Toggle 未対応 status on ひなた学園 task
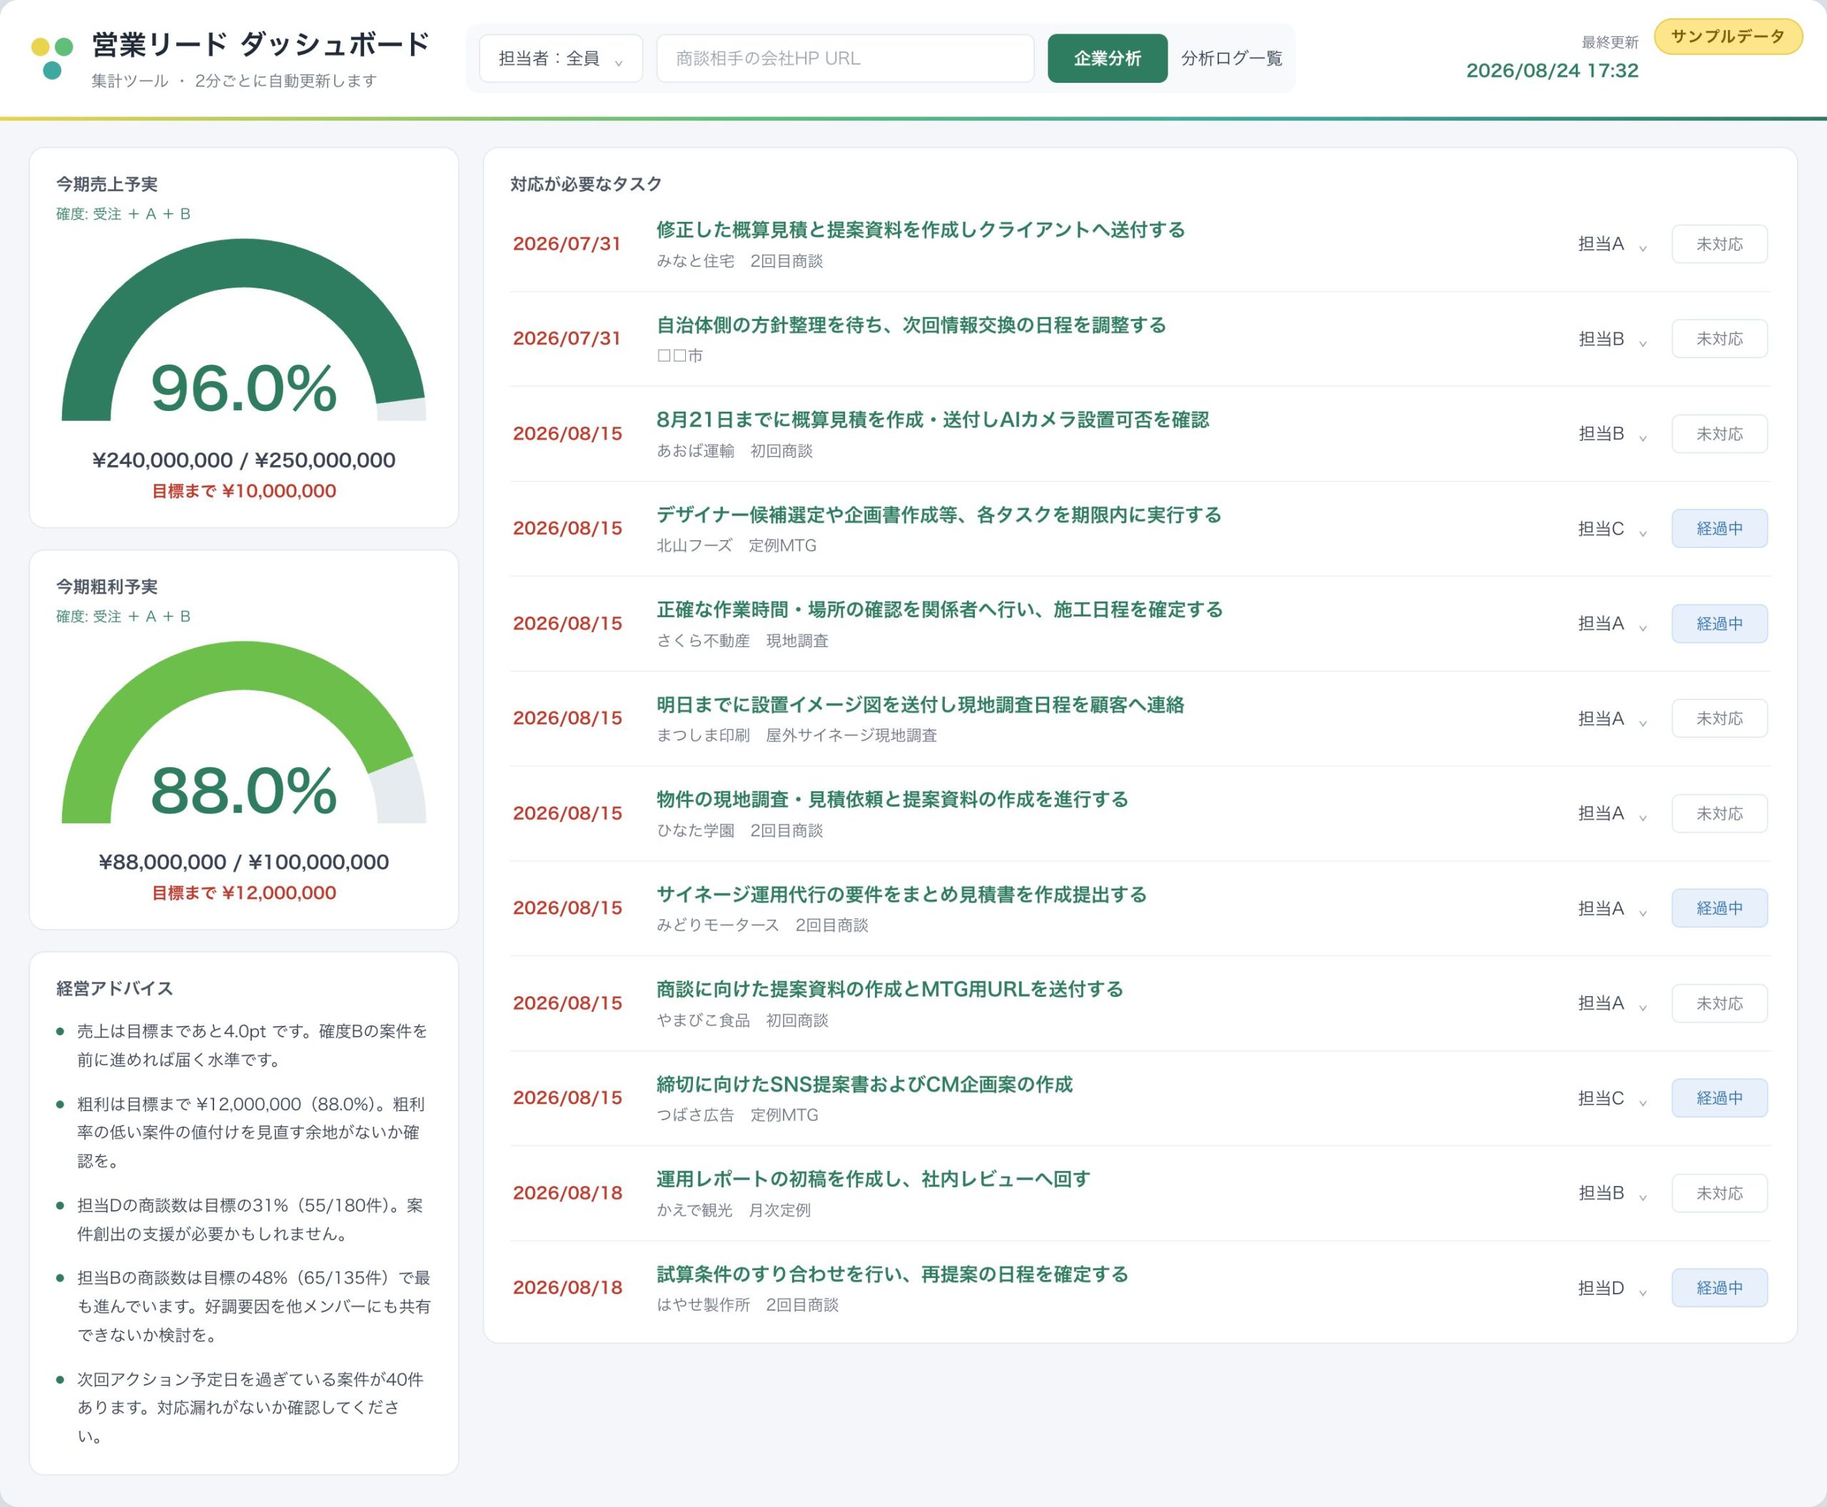The image size is (1827, 1507). (1719, 813)
